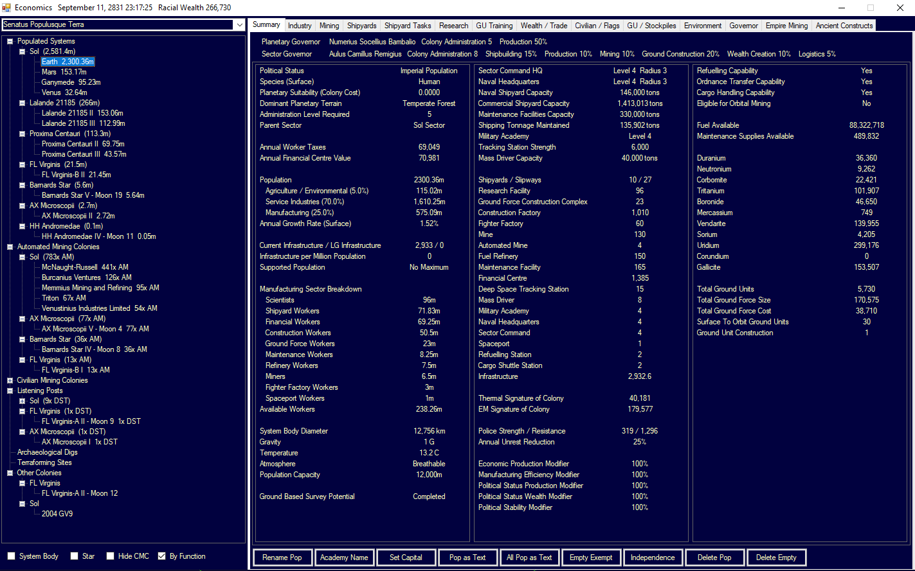
Task: Select the Triton 67x AM mining colony
Action: coord(64,298)
